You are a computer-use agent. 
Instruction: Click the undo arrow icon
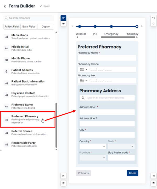point(154,18)
